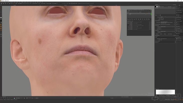
Task: Open the Help menu
Action: 42,2
